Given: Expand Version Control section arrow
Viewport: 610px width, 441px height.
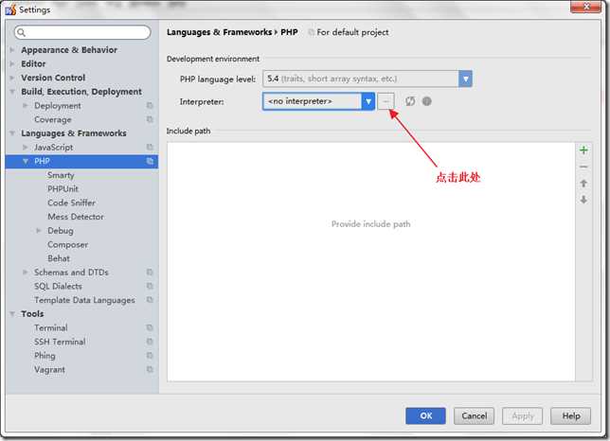Looking at the screenshot, I should 12,78.
